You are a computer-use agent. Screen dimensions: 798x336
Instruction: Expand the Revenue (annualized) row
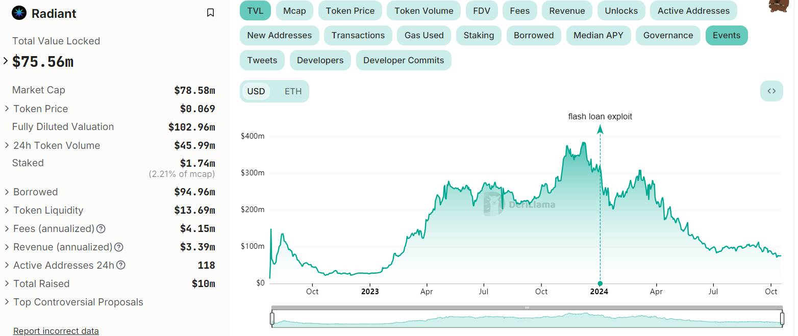pyautogui.click(x=7, y=247)
